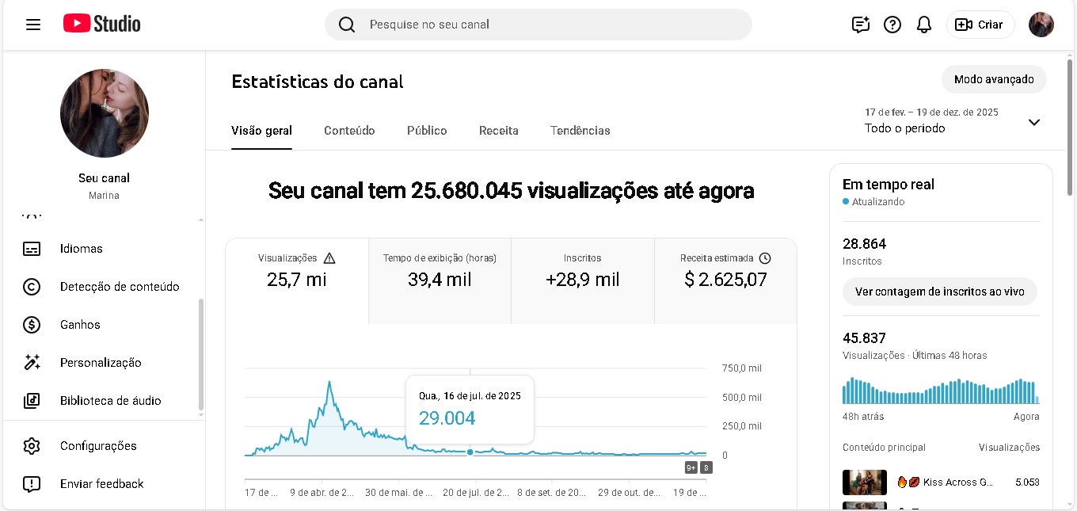Open the help question mark icon
1077x511 pixels.
coord(892,25)
